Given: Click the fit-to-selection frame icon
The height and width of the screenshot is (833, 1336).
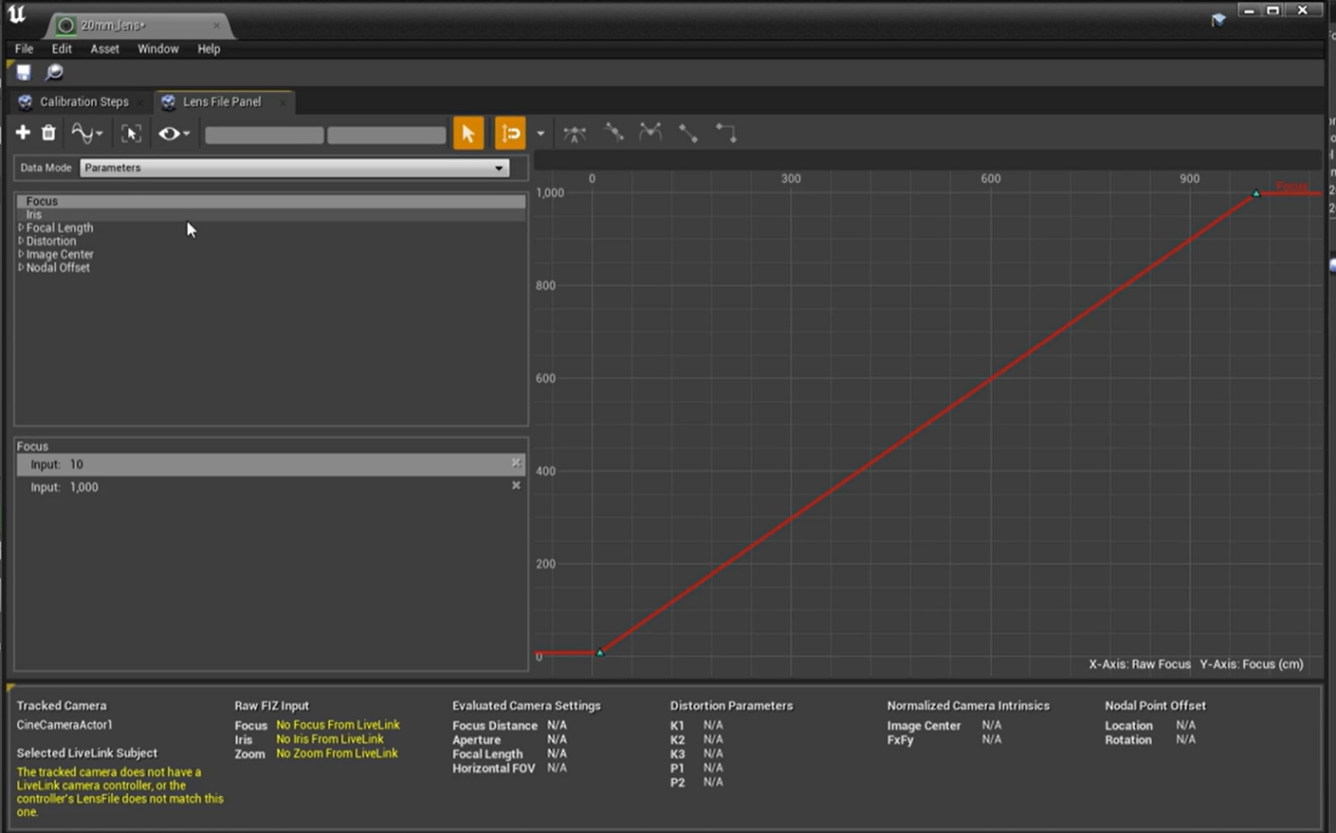Looking at the screenshot, I should point(131,134).
